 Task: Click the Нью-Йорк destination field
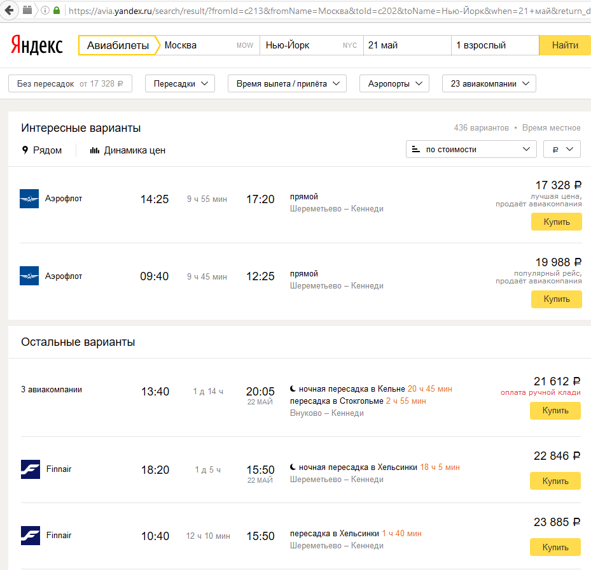click(x=312, y=45)
